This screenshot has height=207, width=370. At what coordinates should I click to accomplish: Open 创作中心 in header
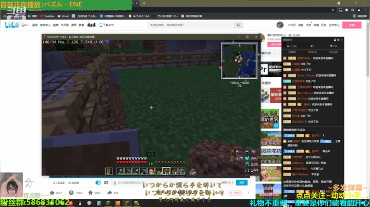(334, 25)
